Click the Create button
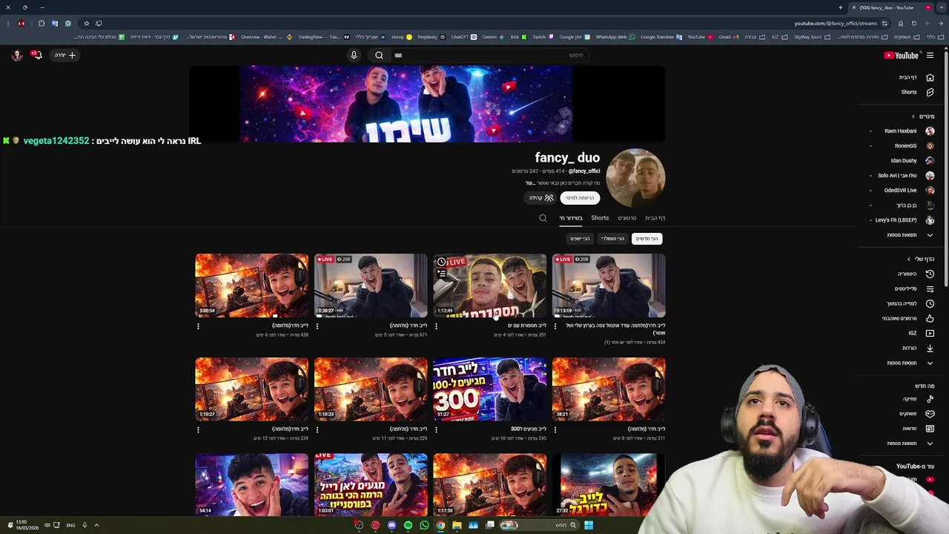 65,55
